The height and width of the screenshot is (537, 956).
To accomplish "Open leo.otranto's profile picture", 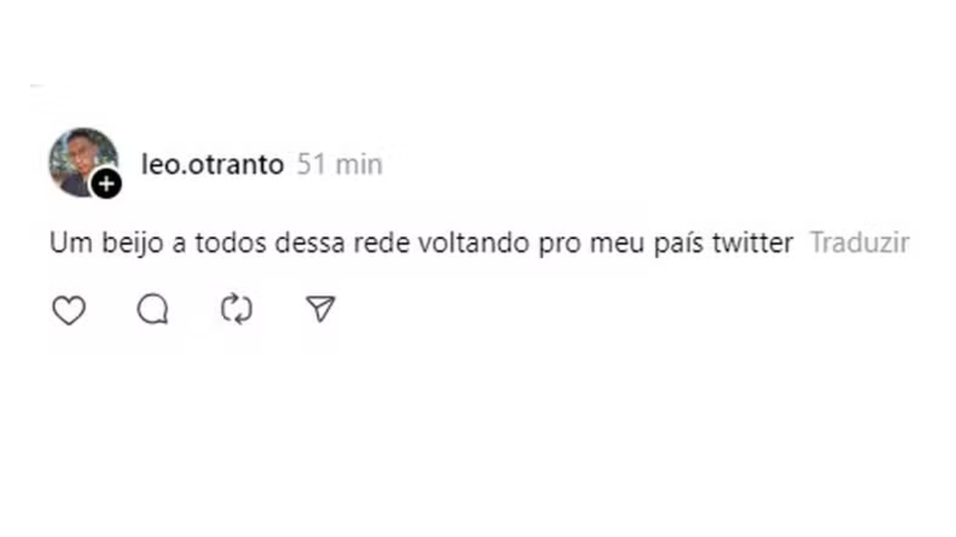I will (83, 162).
